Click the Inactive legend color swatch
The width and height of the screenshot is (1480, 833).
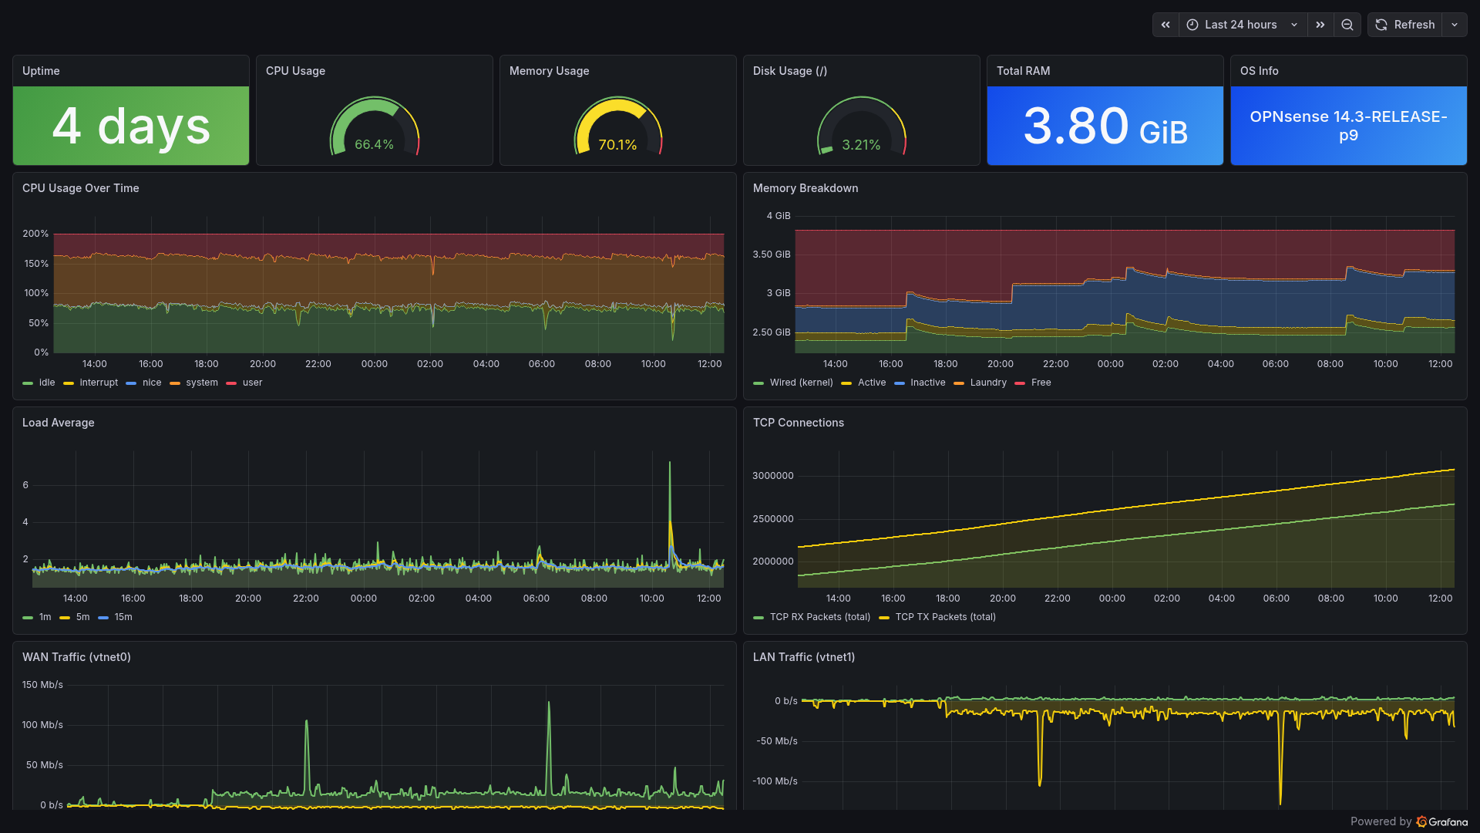tap(900, 383)
